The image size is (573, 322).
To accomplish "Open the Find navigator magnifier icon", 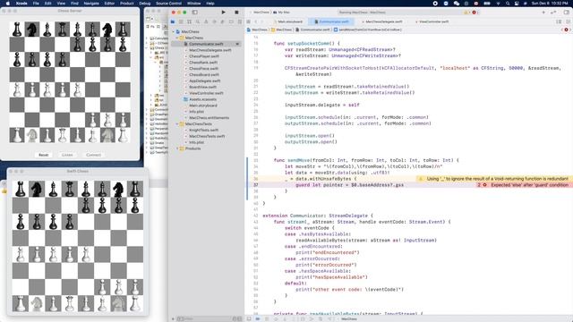I will click(x=198, y=21).
